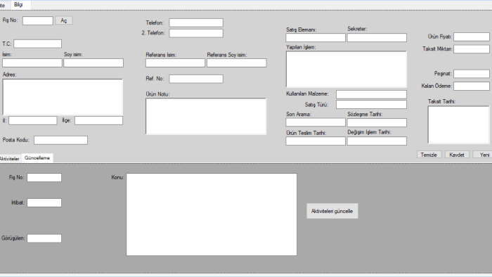Click the Konu text area in Güncelleme
492x277 pixels.
pos(212,214)
